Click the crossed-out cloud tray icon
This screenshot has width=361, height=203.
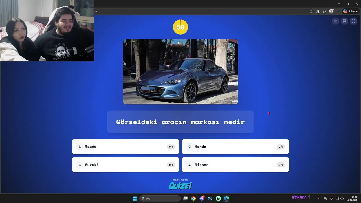(x=325, y=198)
